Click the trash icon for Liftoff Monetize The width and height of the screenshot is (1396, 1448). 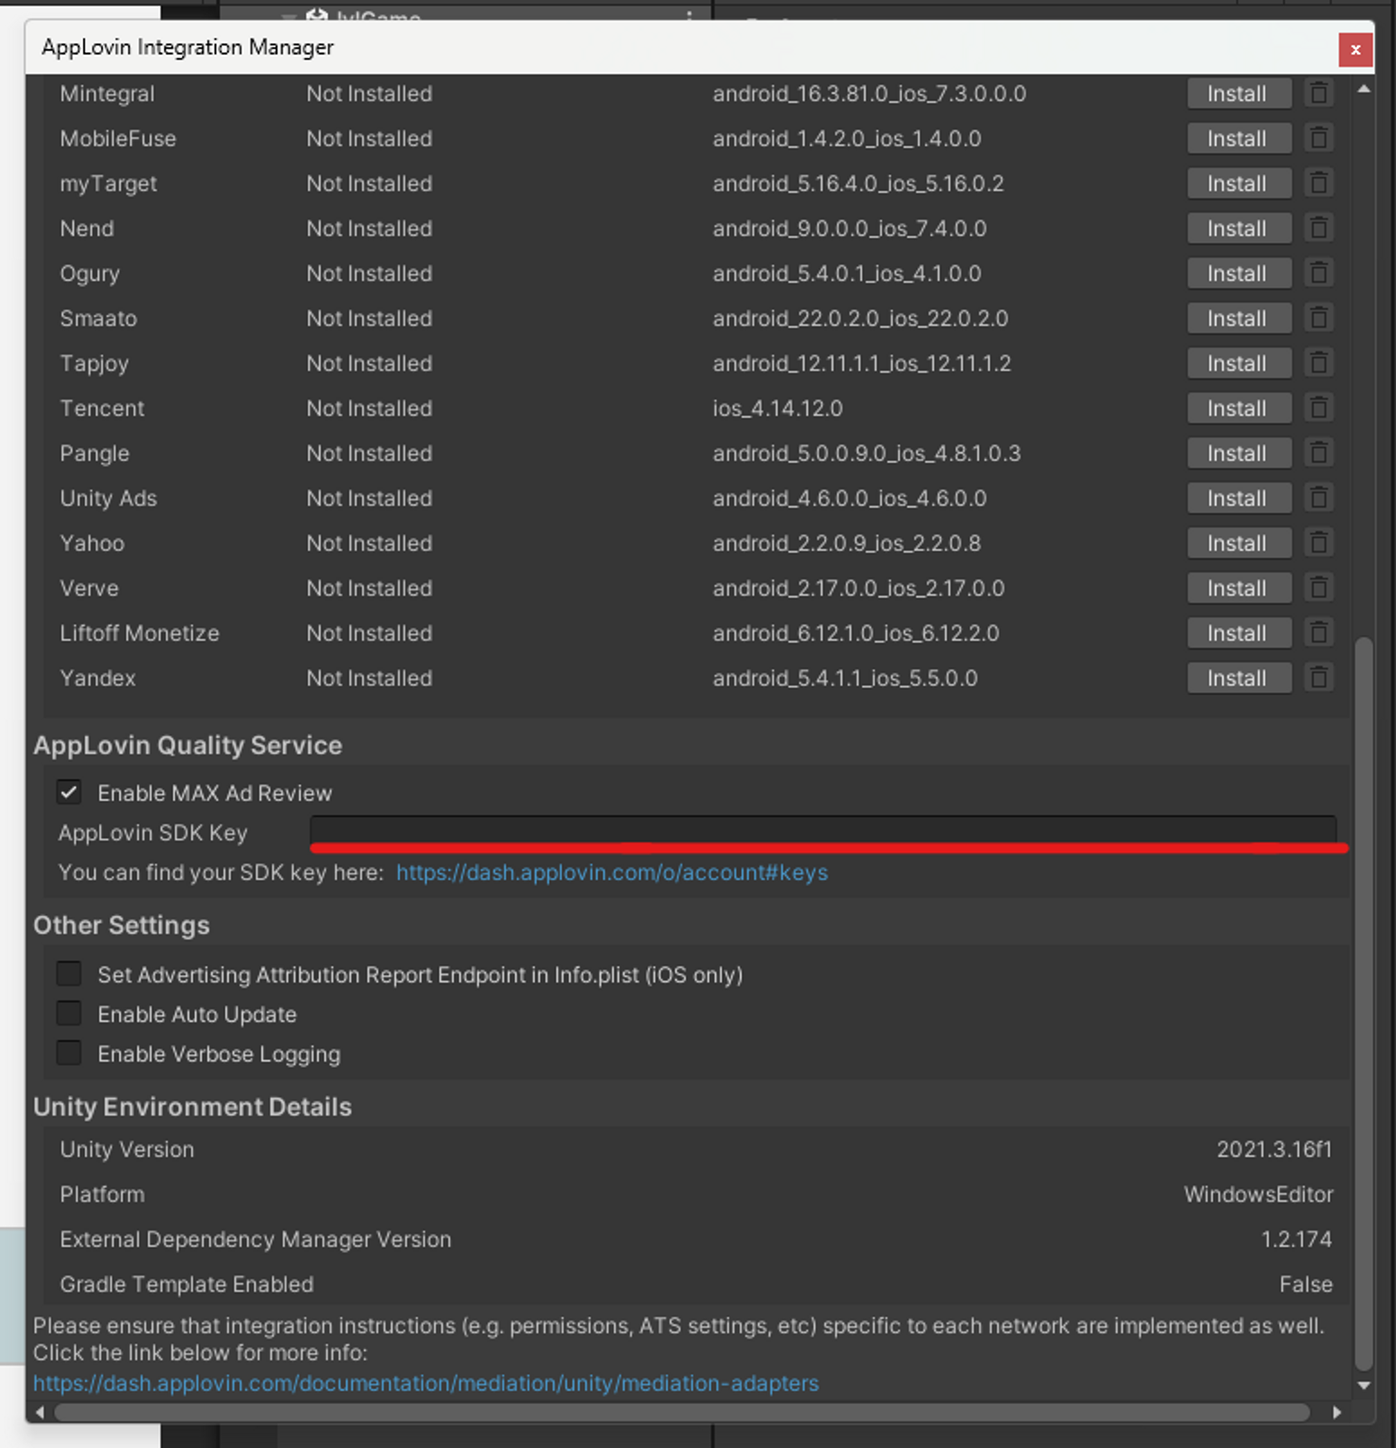(1319, 633)
